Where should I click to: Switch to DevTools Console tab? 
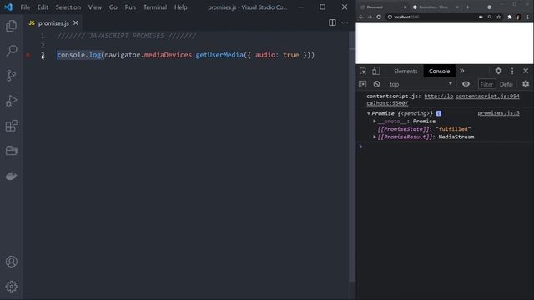coord(439,71)
